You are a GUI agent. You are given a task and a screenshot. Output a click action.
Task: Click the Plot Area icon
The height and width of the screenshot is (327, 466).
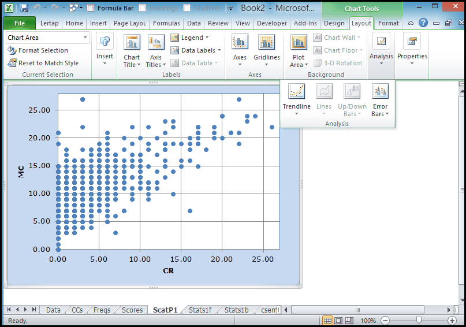(299, 43)
